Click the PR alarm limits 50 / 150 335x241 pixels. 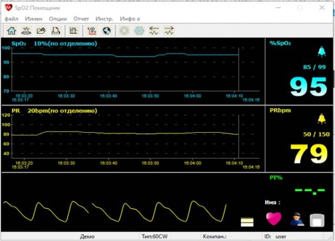tap(317, 134)
